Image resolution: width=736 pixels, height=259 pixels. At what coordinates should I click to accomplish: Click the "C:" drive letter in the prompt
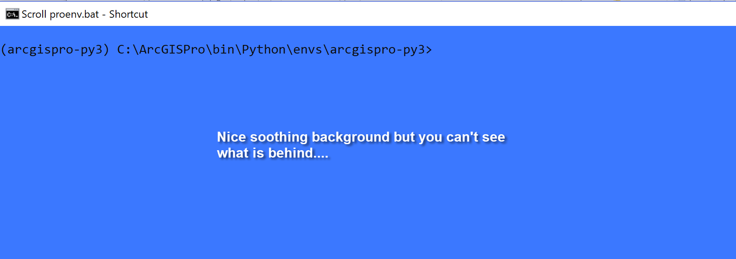pos(124,50)
